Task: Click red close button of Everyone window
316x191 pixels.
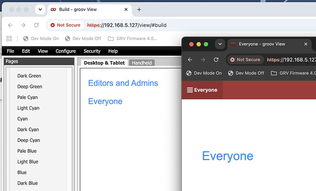Action: click(191, 44)
